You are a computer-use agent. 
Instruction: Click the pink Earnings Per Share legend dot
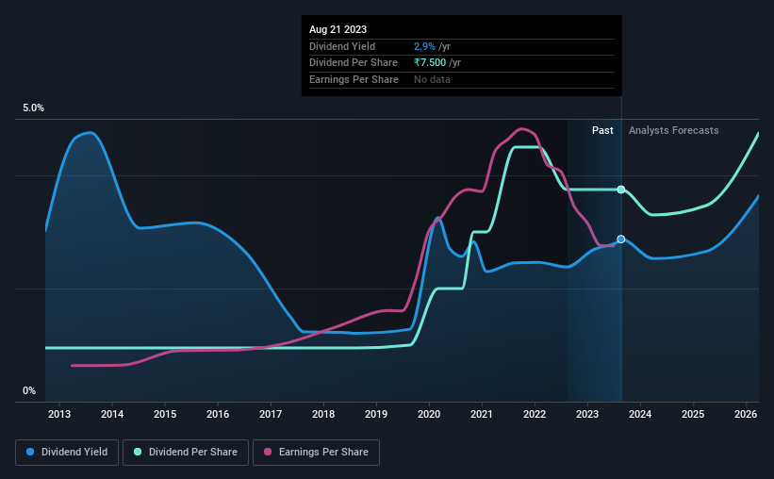pyautogui.click(x=269, y=453)
